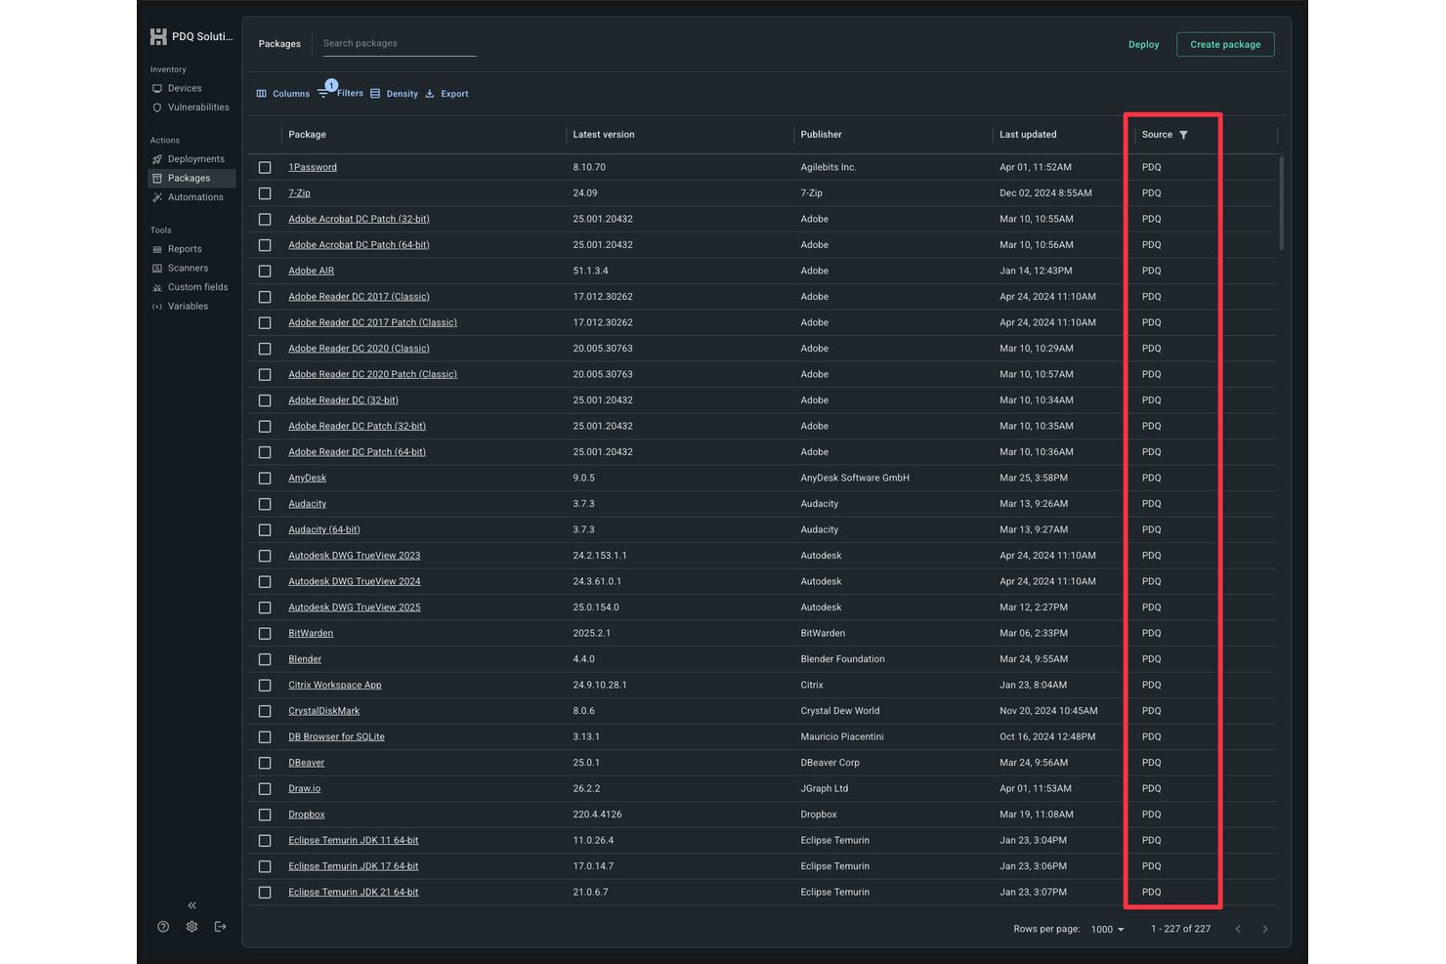Sort by Package column header
This screenshot has height=964, width=1446.
[x=307, y=135]
